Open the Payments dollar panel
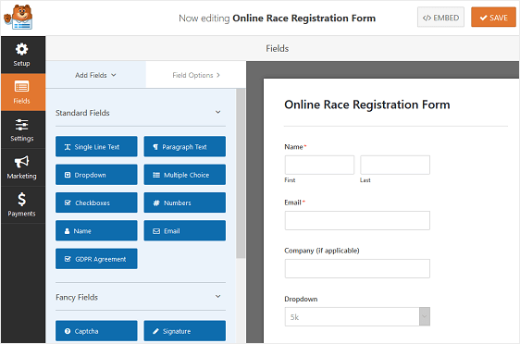This screenshot has width=520, height=344. point(22,204)
